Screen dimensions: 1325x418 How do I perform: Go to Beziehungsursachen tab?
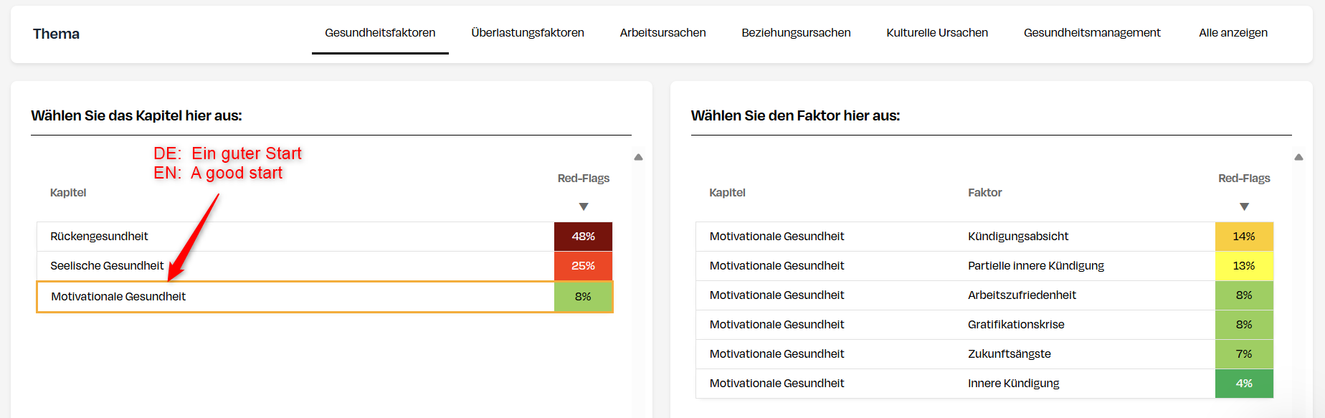point(796,33)
